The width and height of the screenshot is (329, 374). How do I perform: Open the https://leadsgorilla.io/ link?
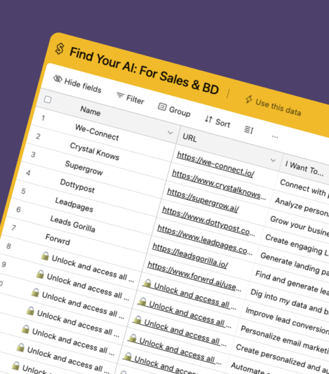[x=190, y=255]
